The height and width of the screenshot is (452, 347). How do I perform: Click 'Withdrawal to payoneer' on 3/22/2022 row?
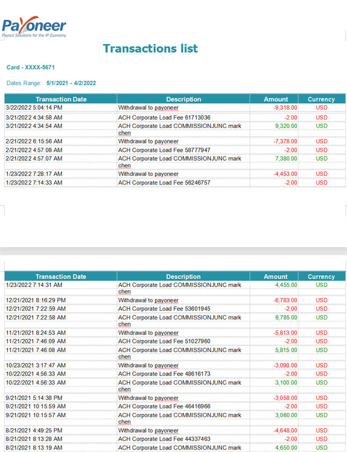click(x=148, y=108)
